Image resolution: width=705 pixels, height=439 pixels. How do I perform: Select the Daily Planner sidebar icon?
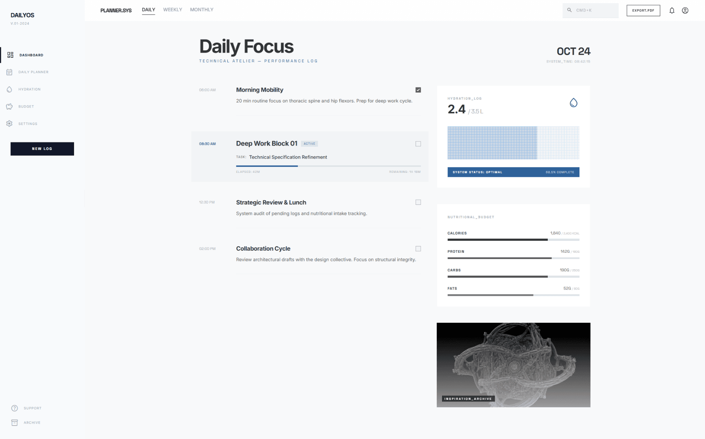(10, 72)
